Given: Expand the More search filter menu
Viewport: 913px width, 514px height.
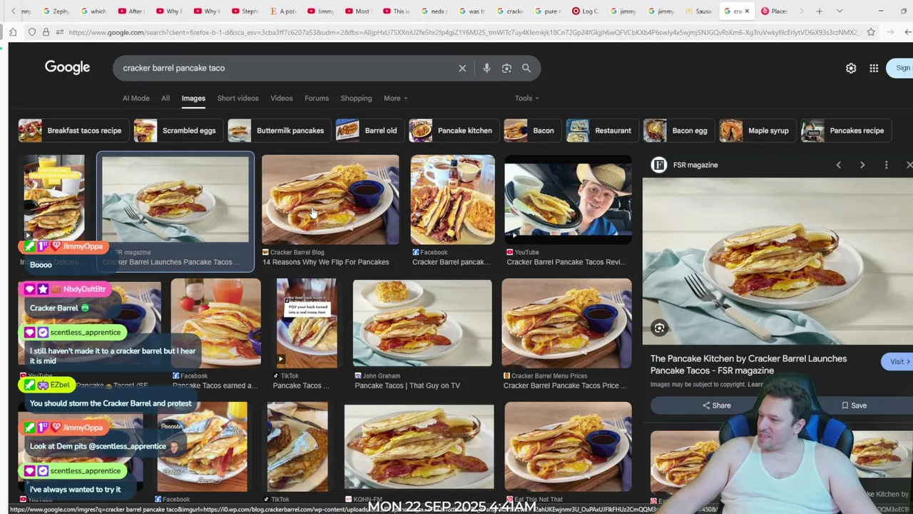Looking at the screenshot, I should coord(396,99).
